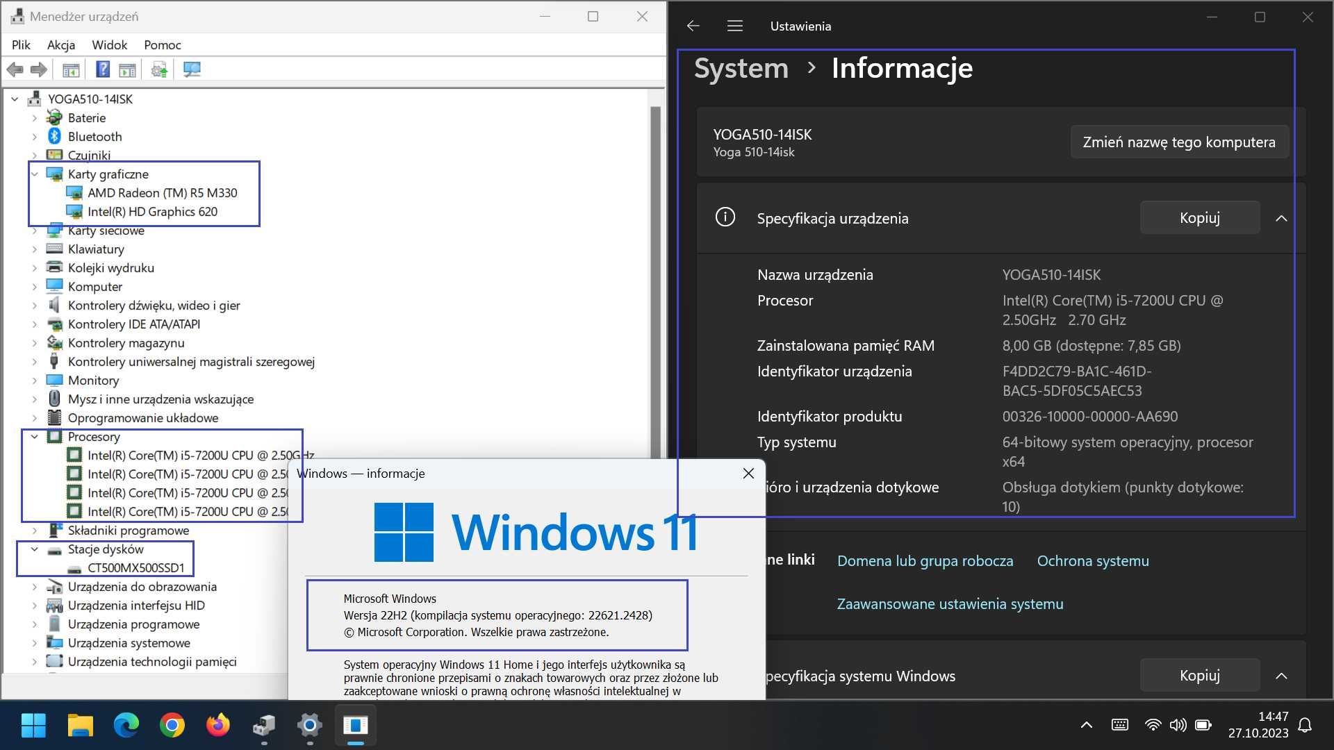Screen dimensions: 1334x750
Task: Click the Baterie category icon
Action: pyautogui.click(x=54, y=117)
